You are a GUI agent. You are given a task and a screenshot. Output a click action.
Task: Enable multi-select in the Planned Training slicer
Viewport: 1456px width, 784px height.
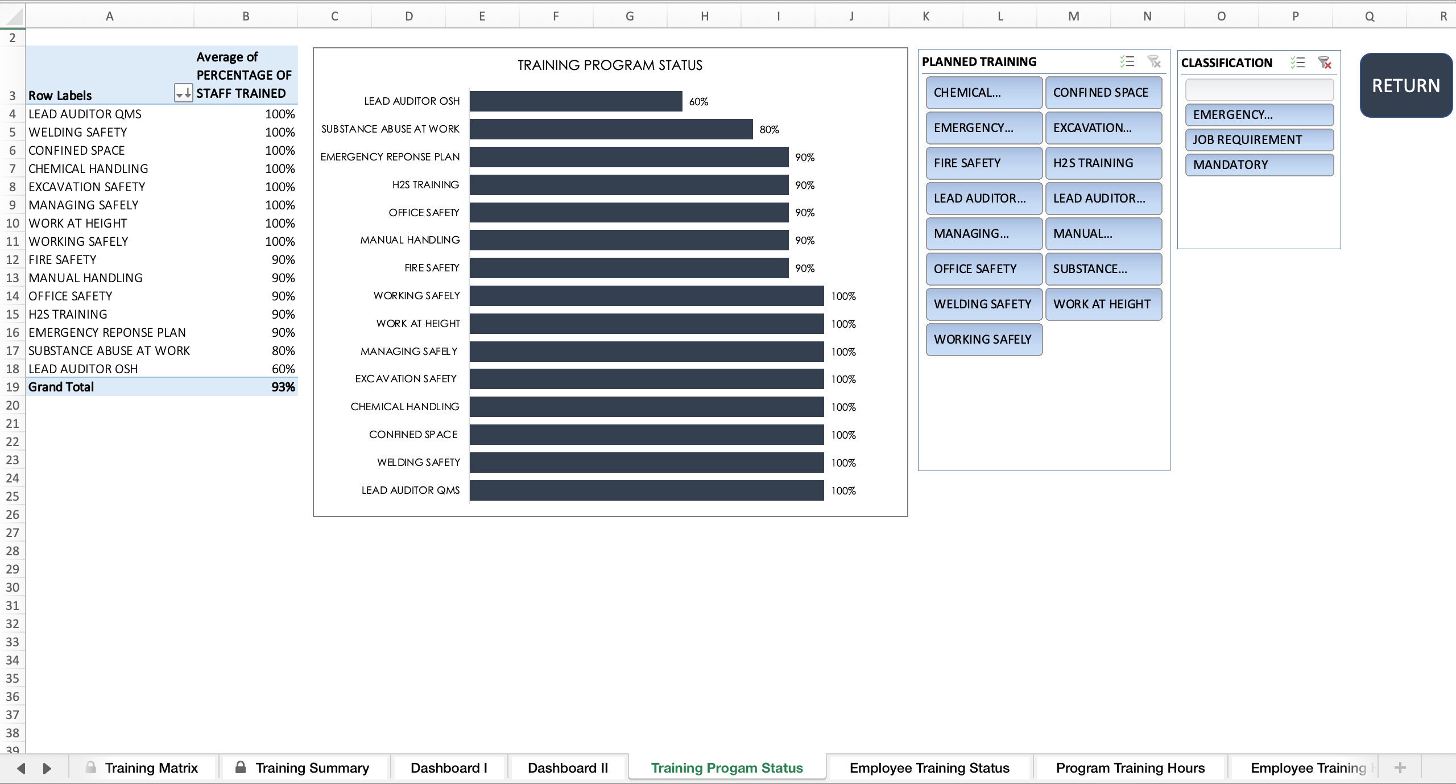tap(1127, 61)
